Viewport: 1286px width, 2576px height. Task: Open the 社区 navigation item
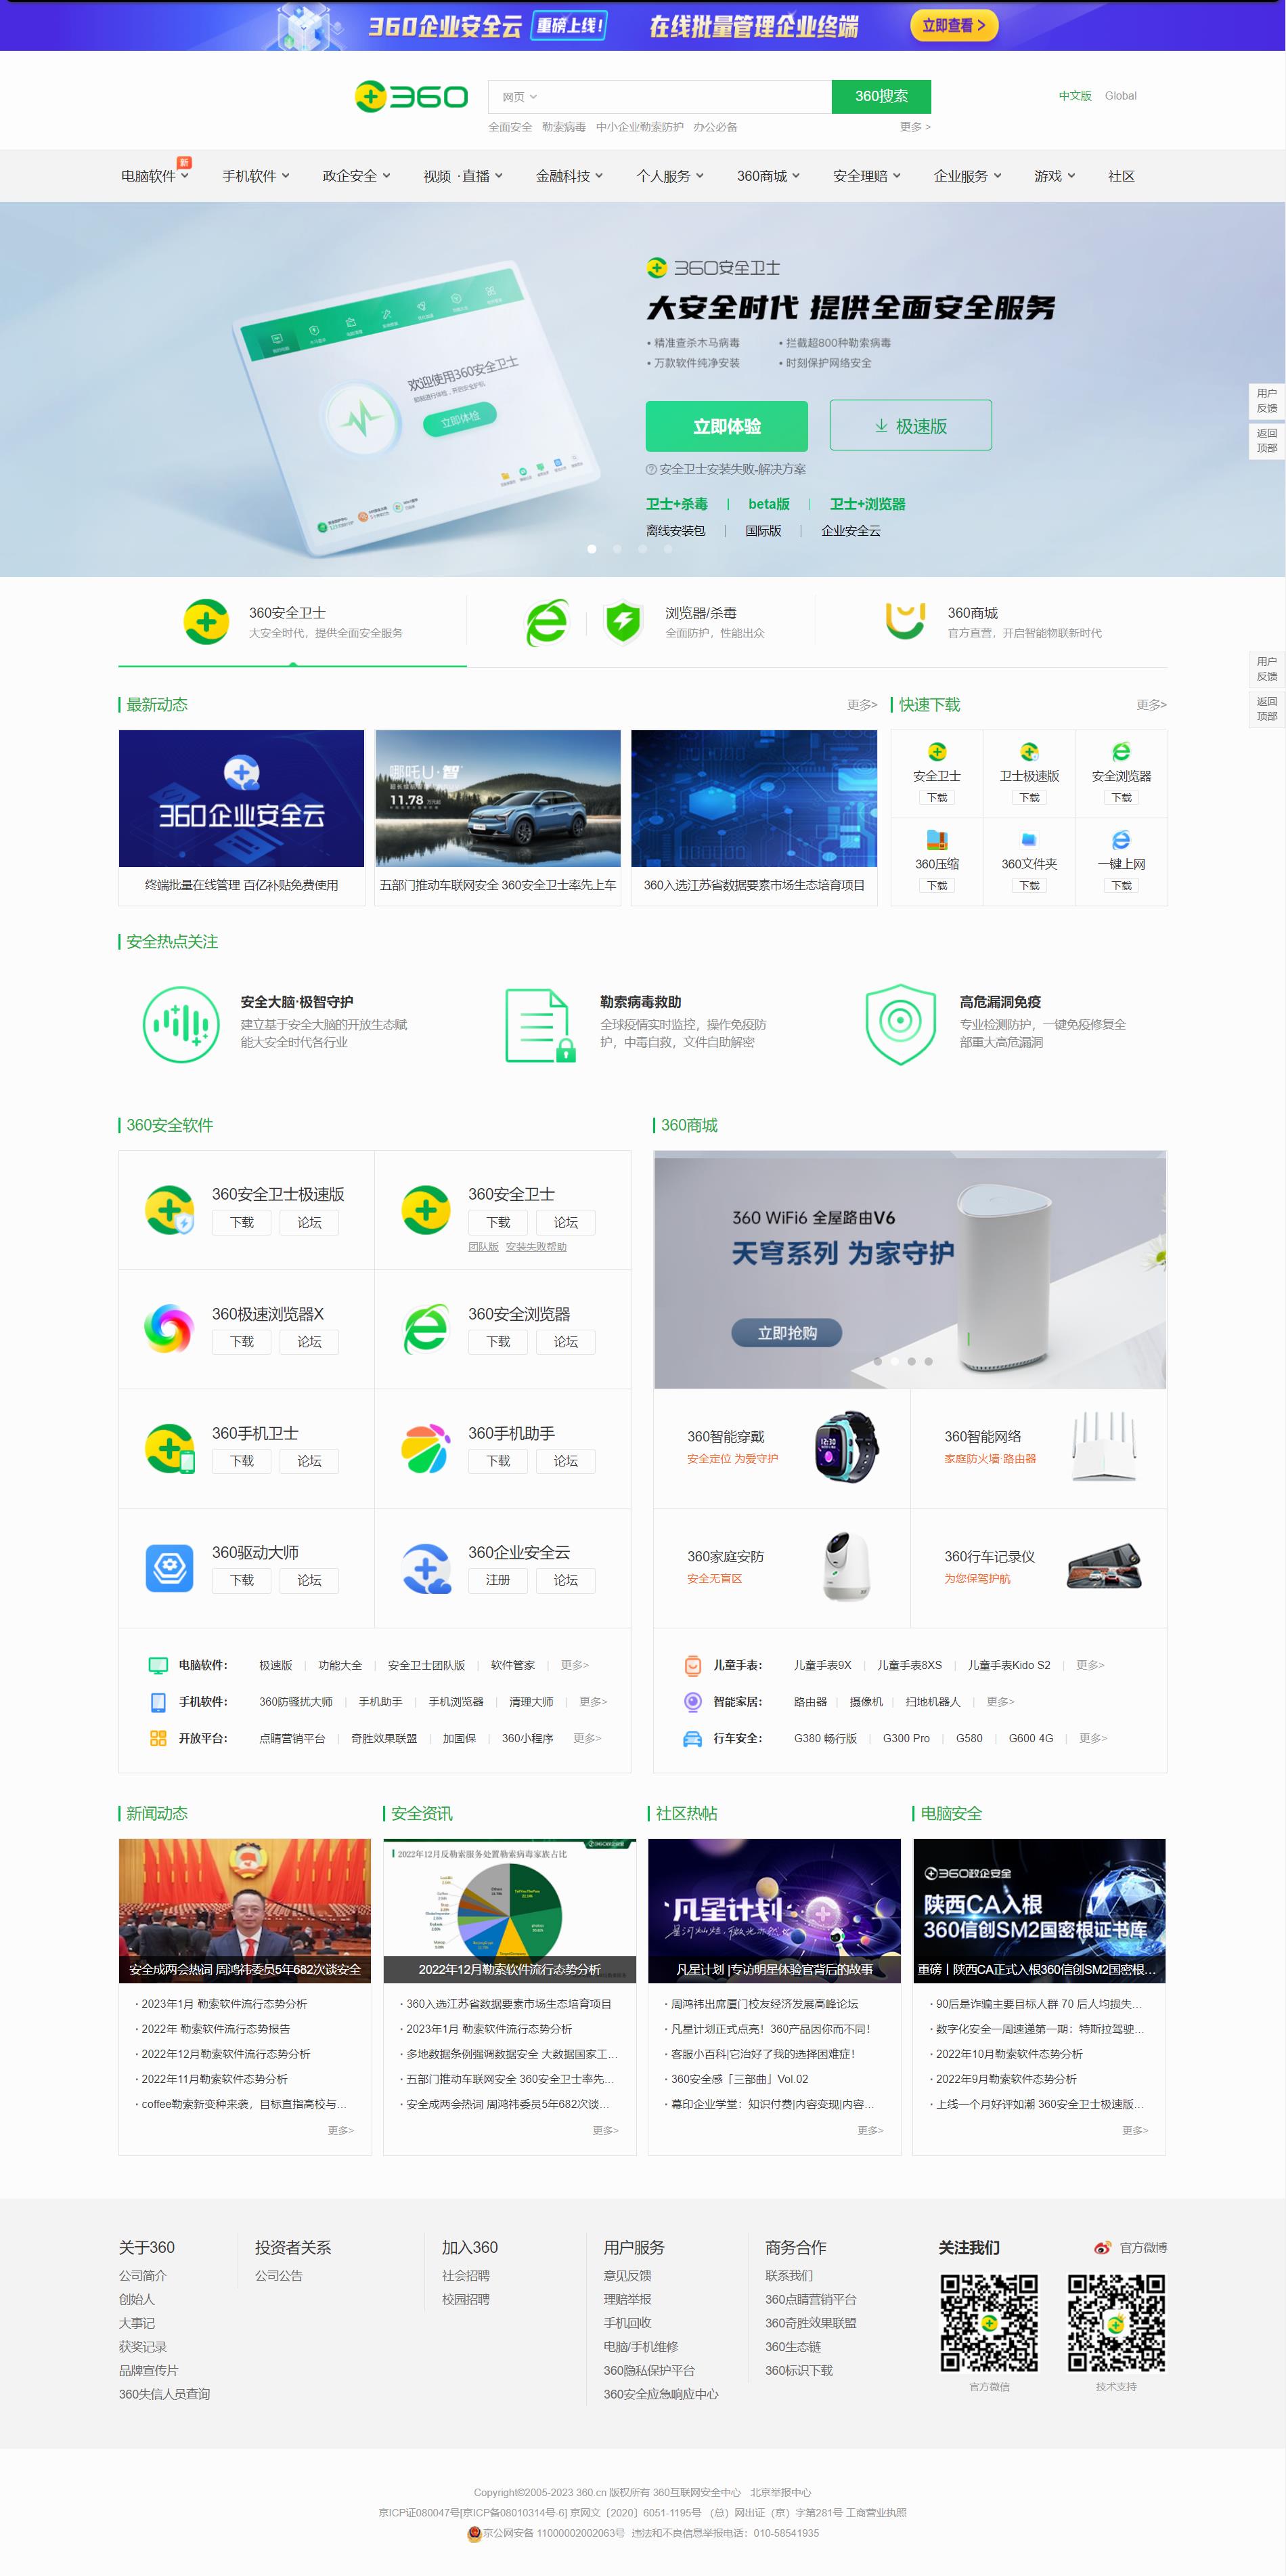point(1121,176)
